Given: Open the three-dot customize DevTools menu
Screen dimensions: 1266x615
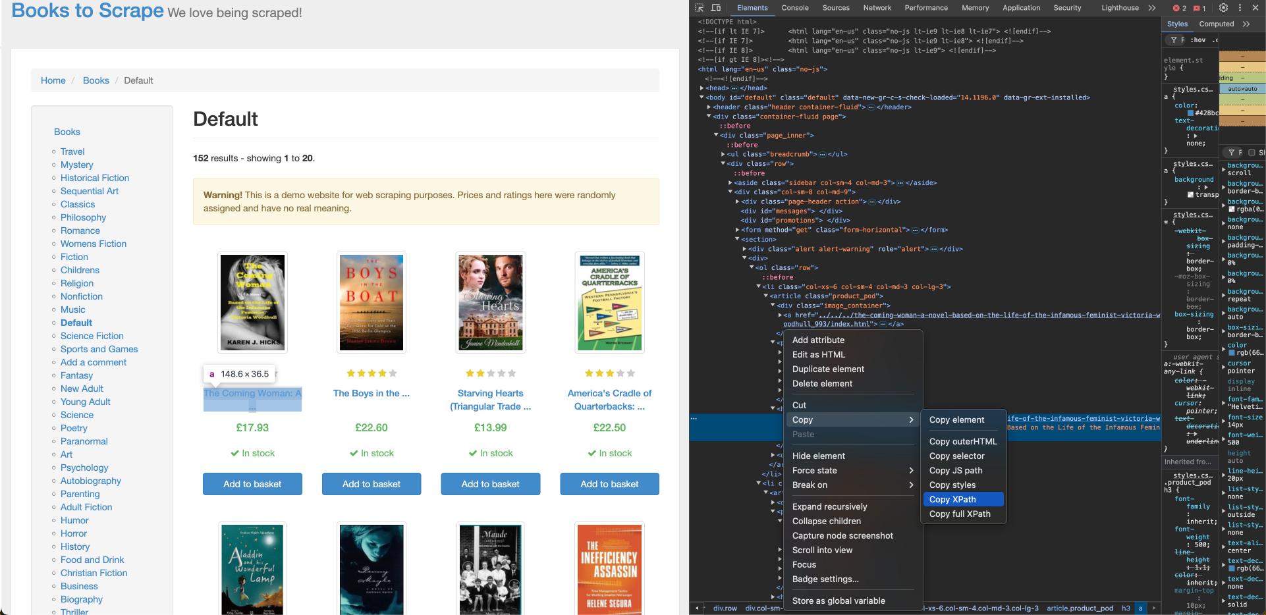Looking at the screenshot, I should (x=1240, y=7).
